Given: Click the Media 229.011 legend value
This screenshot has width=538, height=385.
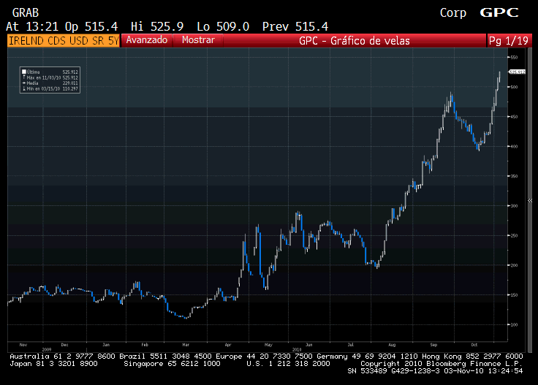Looking at the screenshot, I should [70, 83].
